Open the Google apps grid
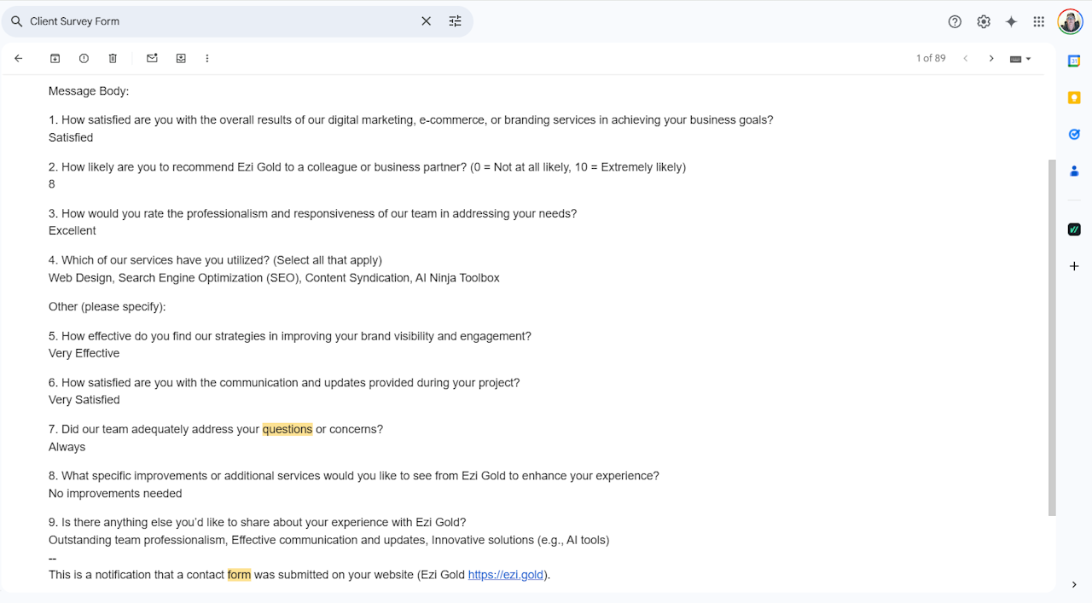 (x=1038, y=21)
